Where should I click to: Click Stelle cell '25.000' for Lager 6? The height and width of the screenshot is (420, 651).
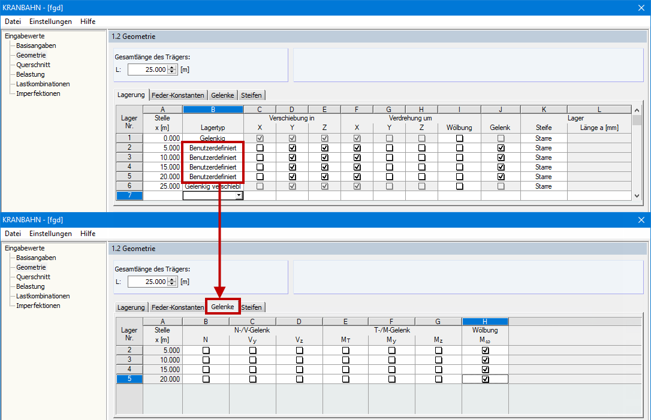pos(163,186)
